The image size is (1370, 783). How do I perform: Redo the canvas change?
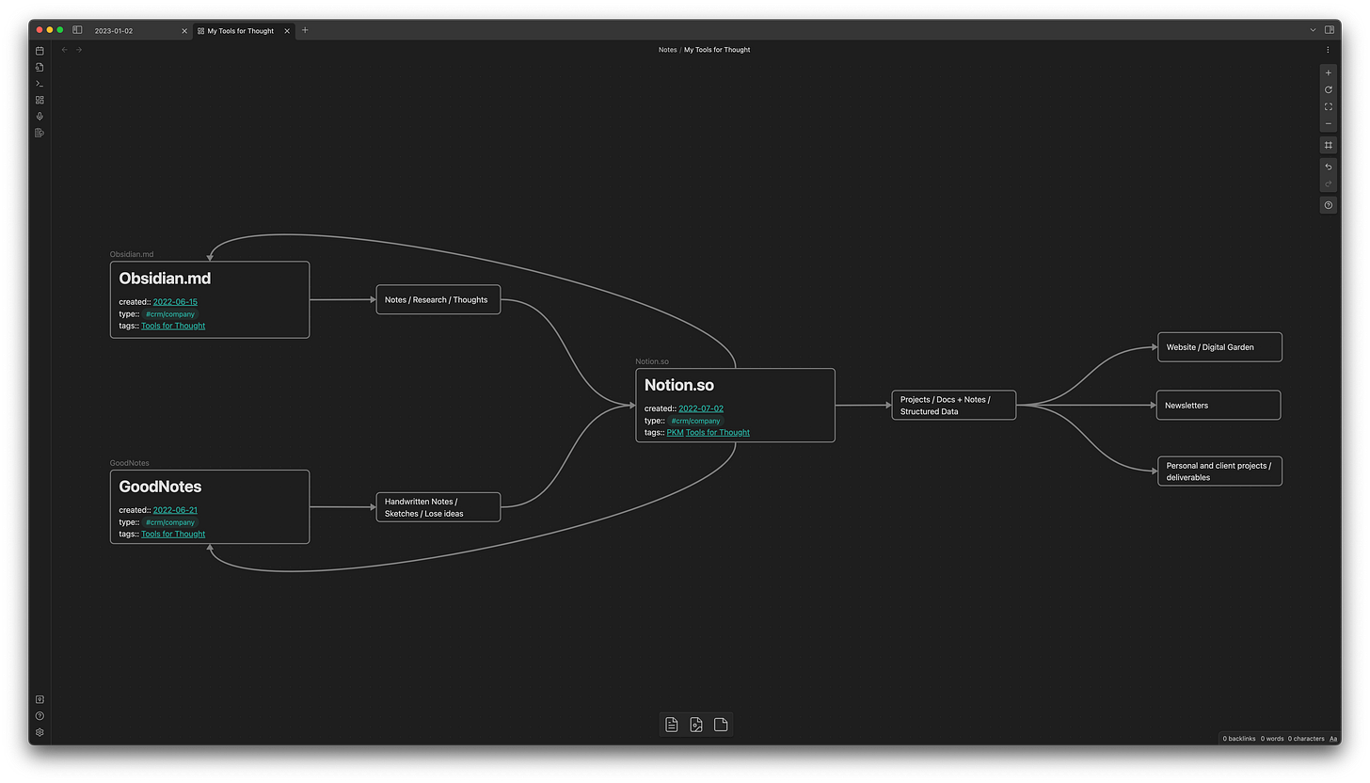click(x=1328, y=184)
